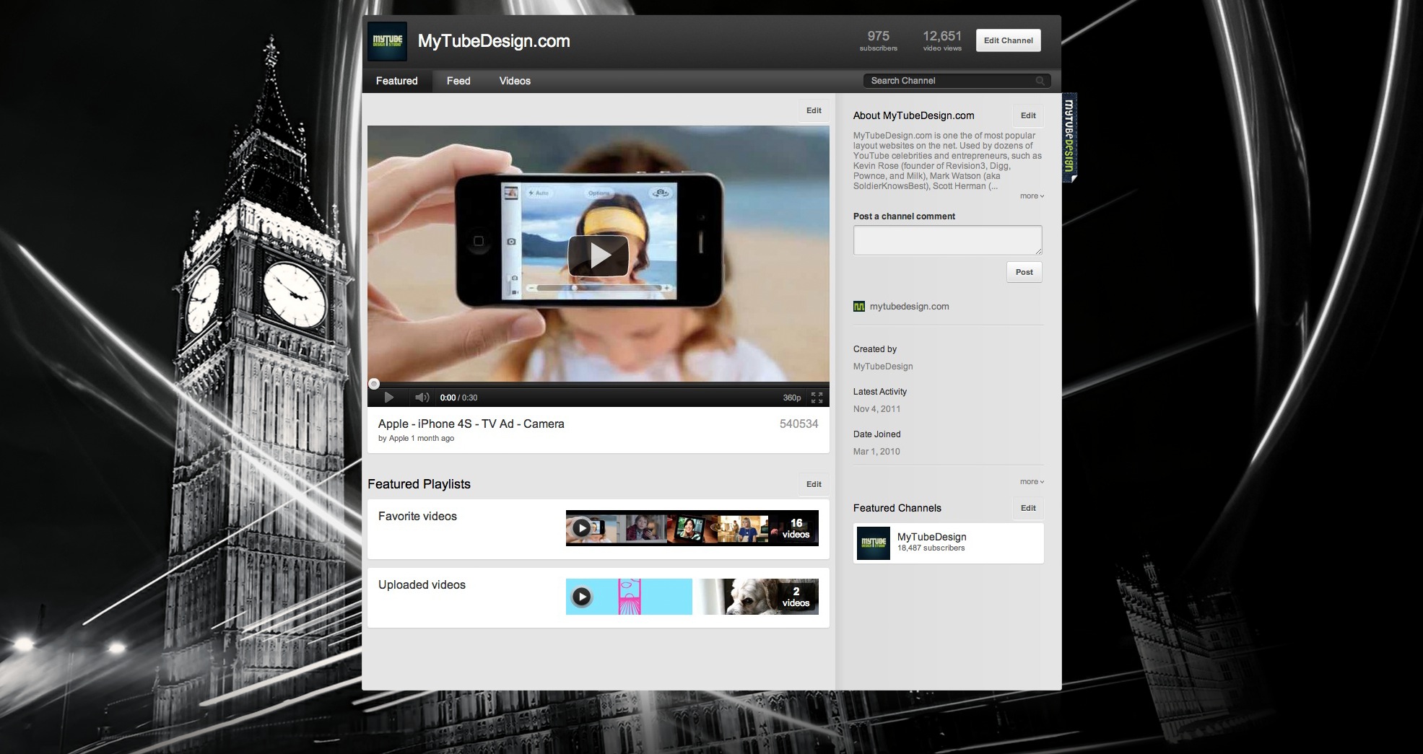Open the 360p video quality selector
The image size is (1423, 754).
pos(792,398)
